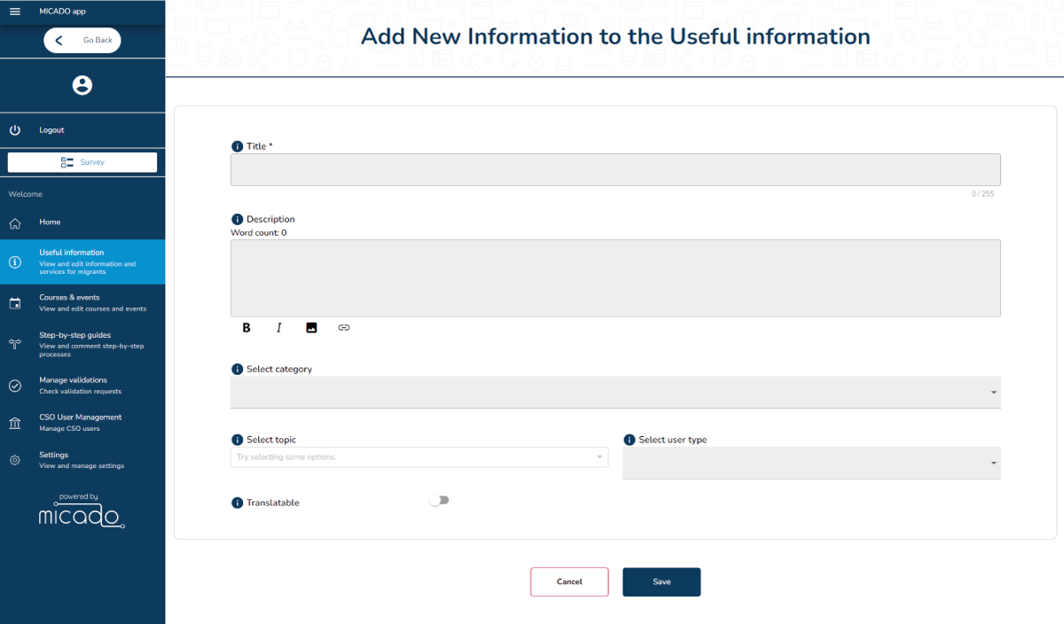The width and height of the screenshot is (1064, 624).
Task: Click the Useful information sidebar icon
Action: [14, 262]
